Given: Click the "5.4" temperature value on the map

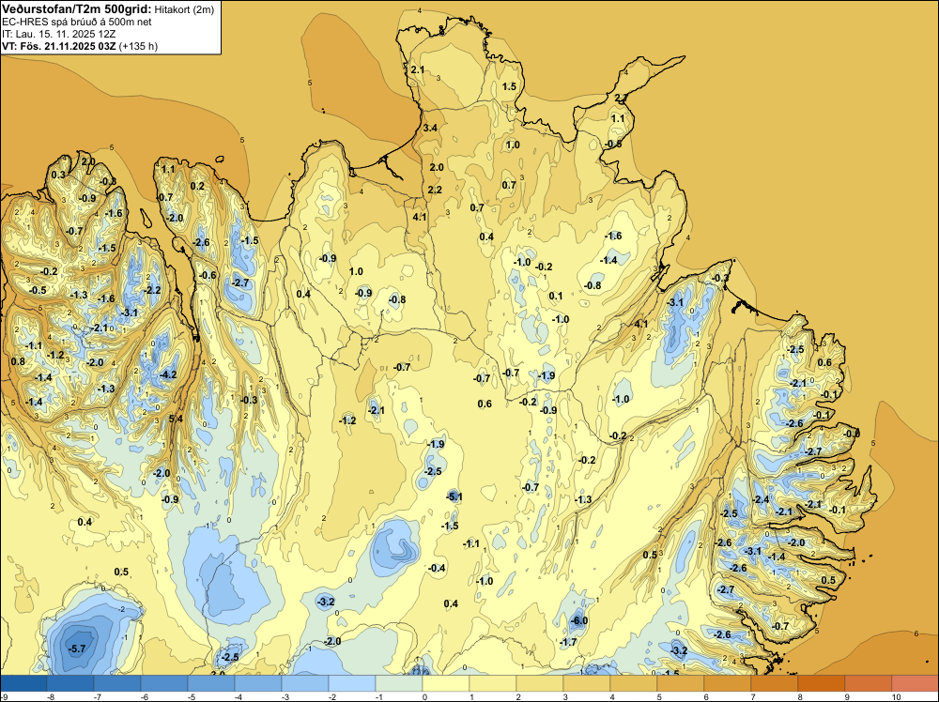Looking at the screenshot, I should coord(177,419).
